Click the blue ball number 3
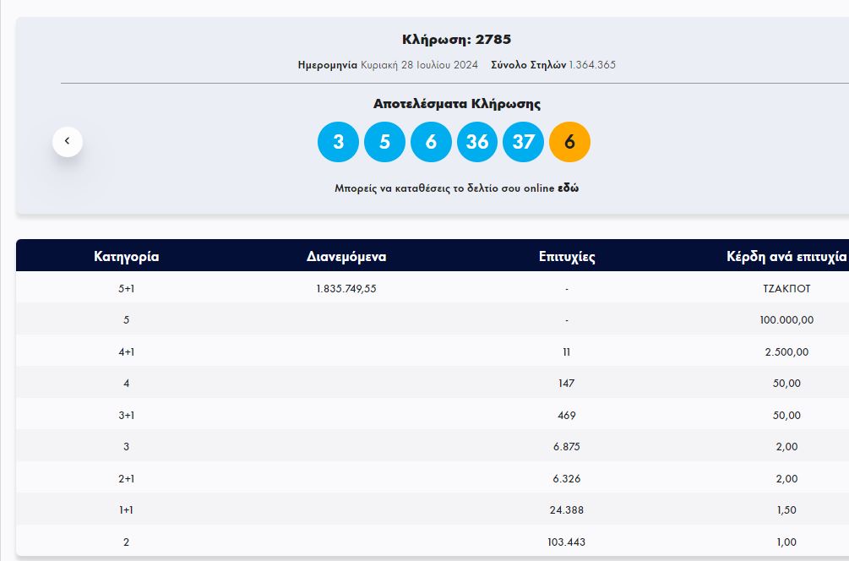The width and height of the screenshot is (849, 561). pyautogui.click(x=338, y=142)
